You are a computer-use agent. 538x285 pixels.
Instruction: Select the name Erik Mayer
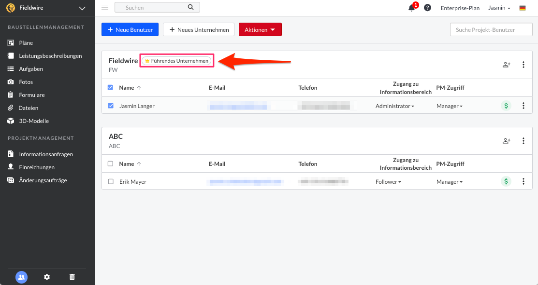point(133,182)
